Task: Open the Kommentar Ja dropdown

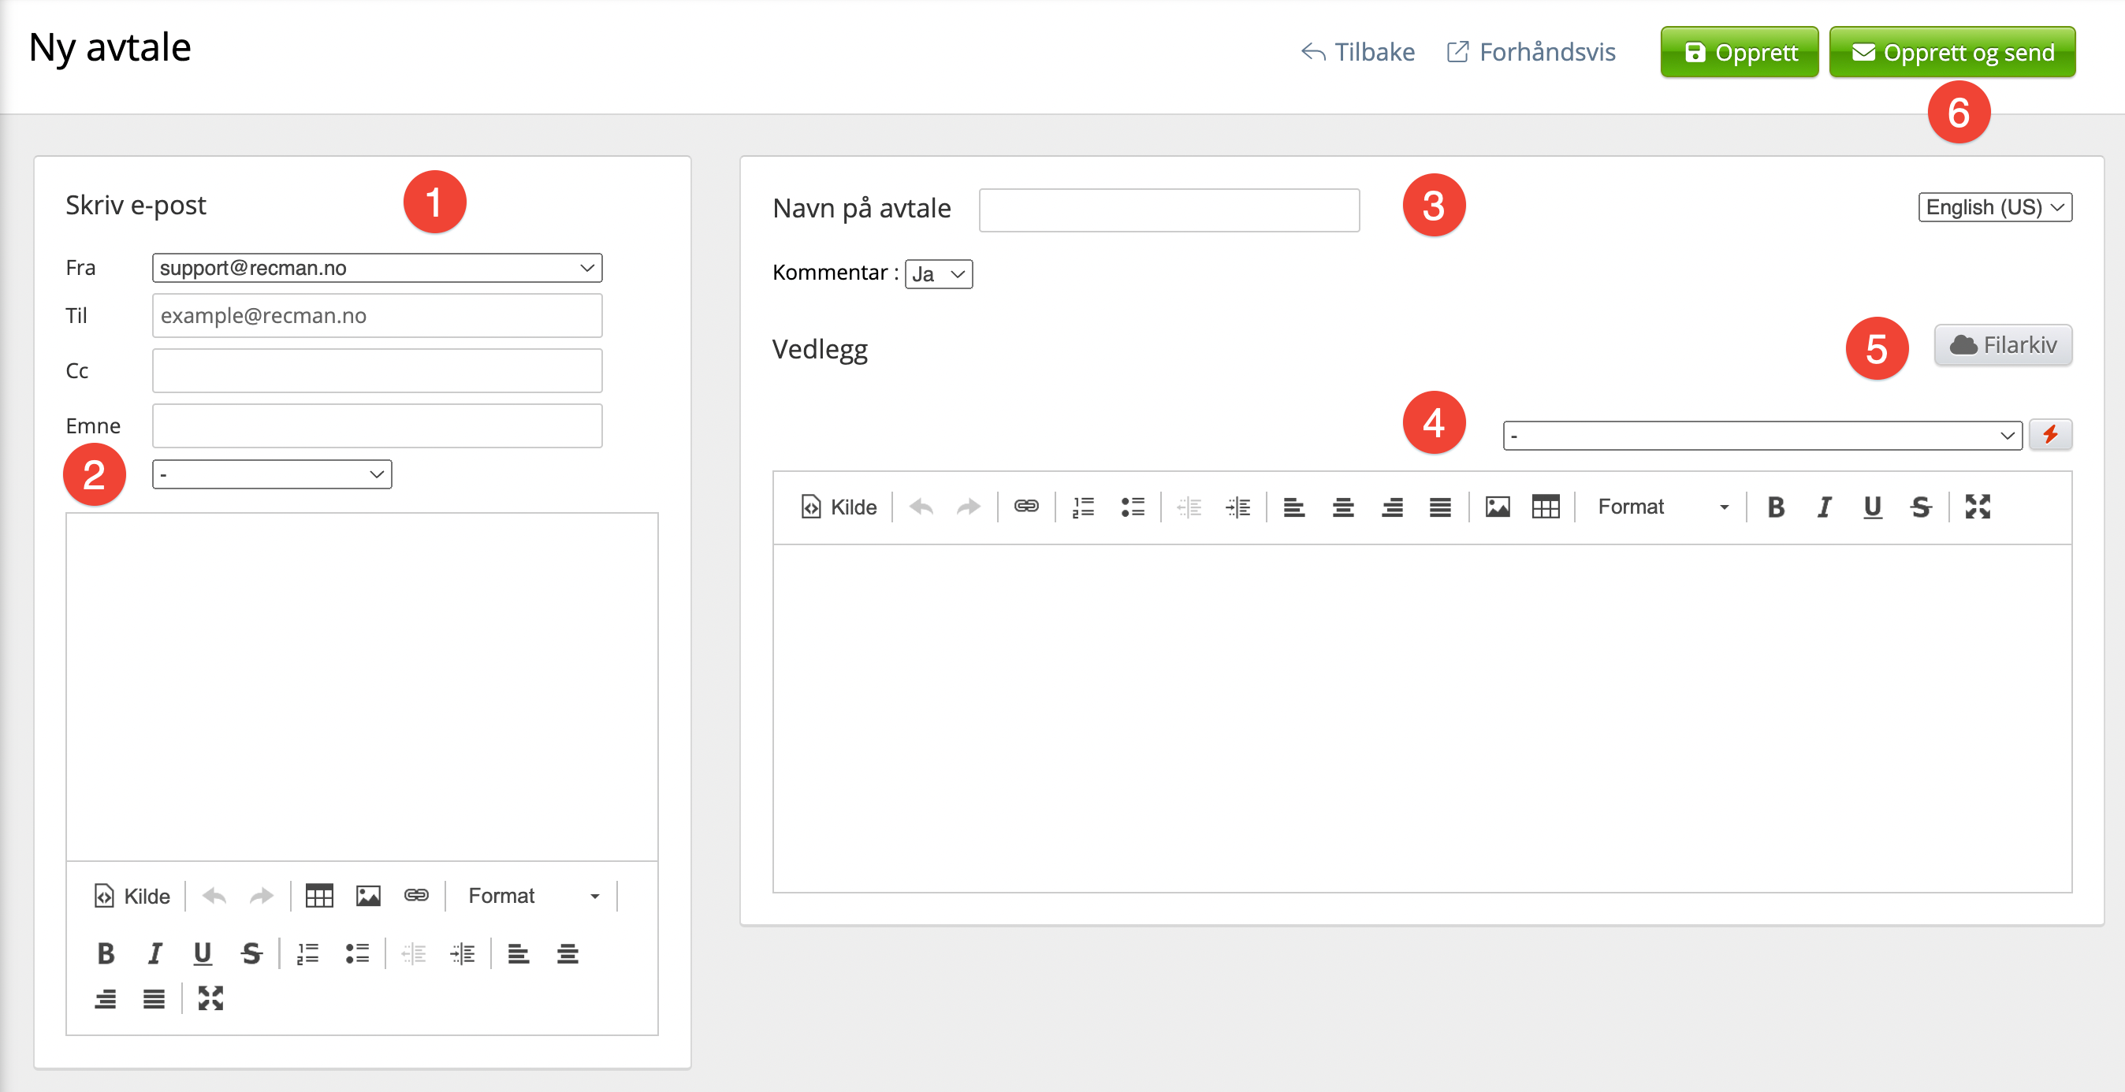Action: (x=938, y=274)
